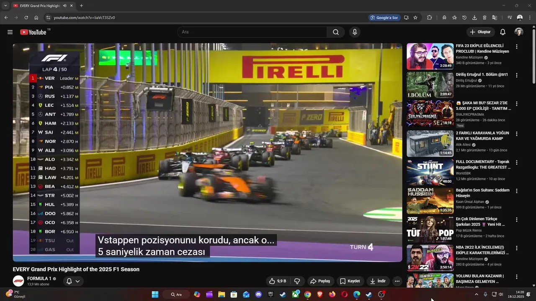This screenshot has width=536, height=301.
Task: Open the browser downloads icon
Action: pos(474,18)
